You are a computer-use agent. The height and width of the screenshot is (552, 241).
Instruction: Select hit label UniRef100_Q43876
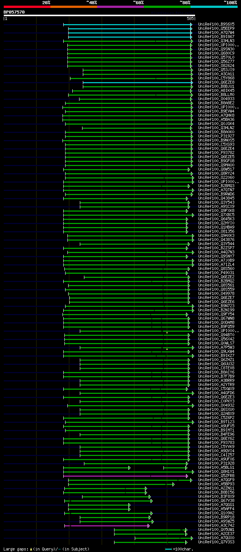click(216, 239)
